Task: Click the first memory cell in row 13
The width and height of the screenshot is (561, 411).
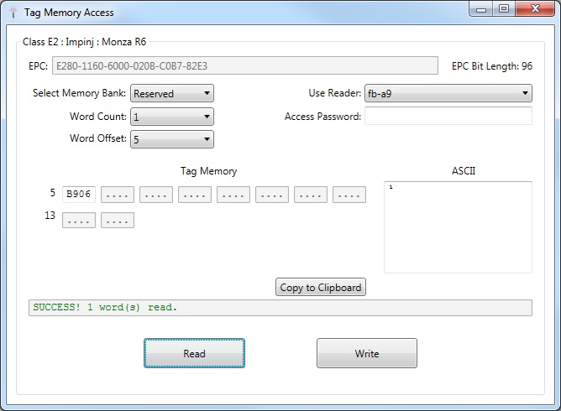Action: (x=79, y=220)
